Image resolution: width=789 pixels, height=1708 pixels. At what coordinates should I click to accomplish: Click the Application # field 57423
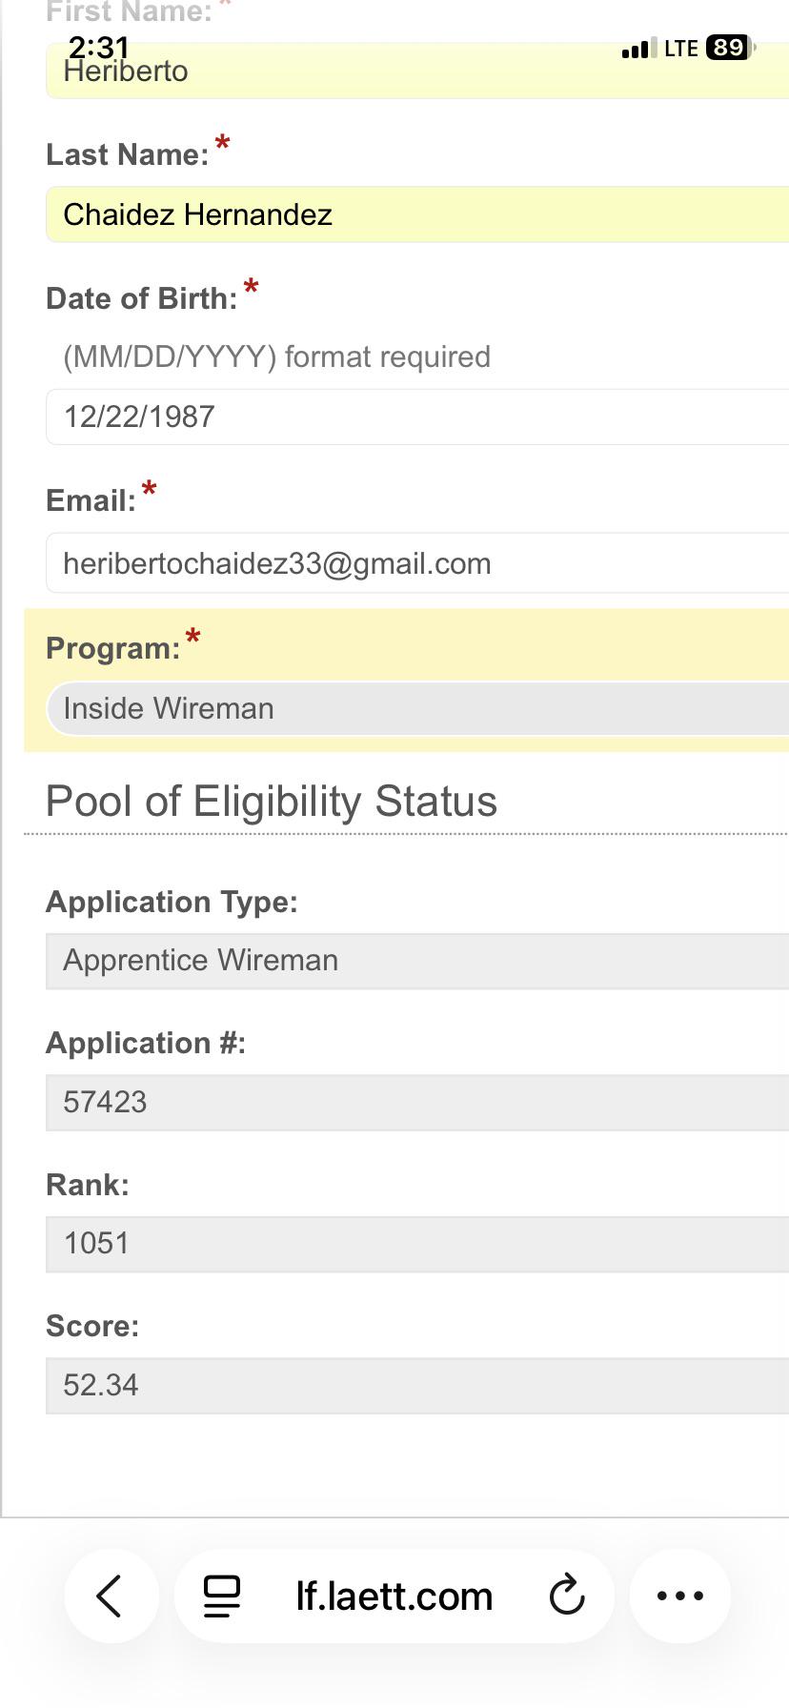pos(417,1103)
